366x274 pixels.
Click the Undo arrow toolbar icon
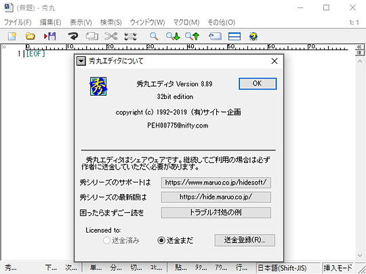coord(73,36)
